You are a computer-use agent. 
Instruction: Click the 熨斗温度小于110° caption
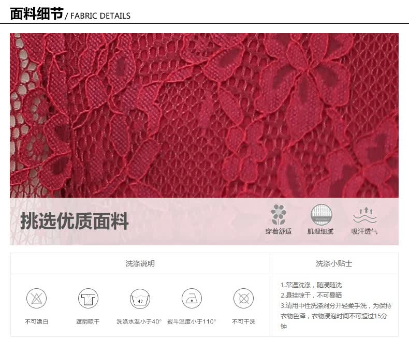click(192, 321)
